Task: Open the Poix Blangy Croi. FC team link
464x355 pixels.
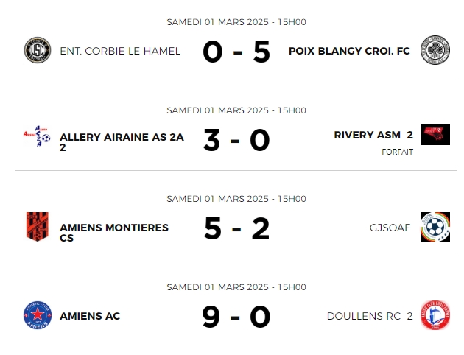Action: coord(349,51)
